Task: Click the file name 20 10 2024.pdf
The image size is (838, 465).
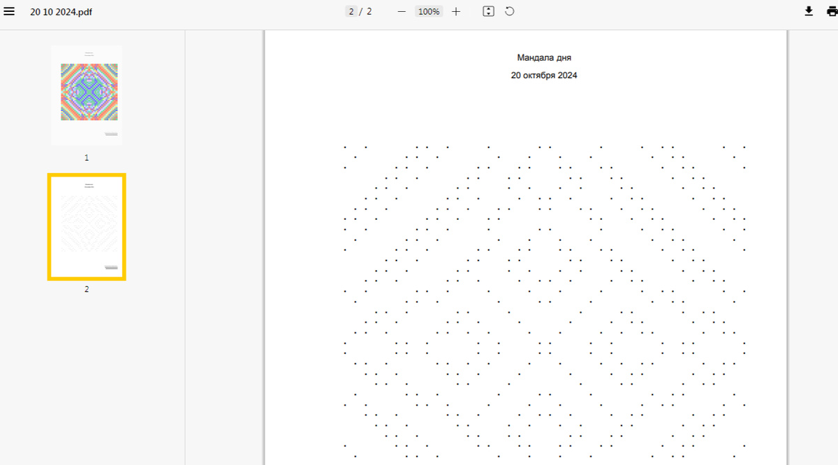Action: (61, 12)
